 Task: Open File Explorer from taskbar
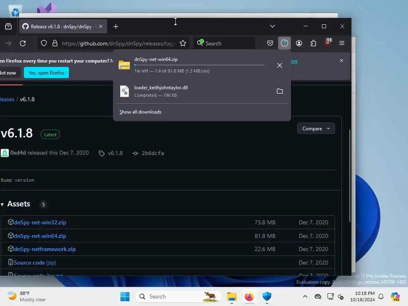click(231, 296)
